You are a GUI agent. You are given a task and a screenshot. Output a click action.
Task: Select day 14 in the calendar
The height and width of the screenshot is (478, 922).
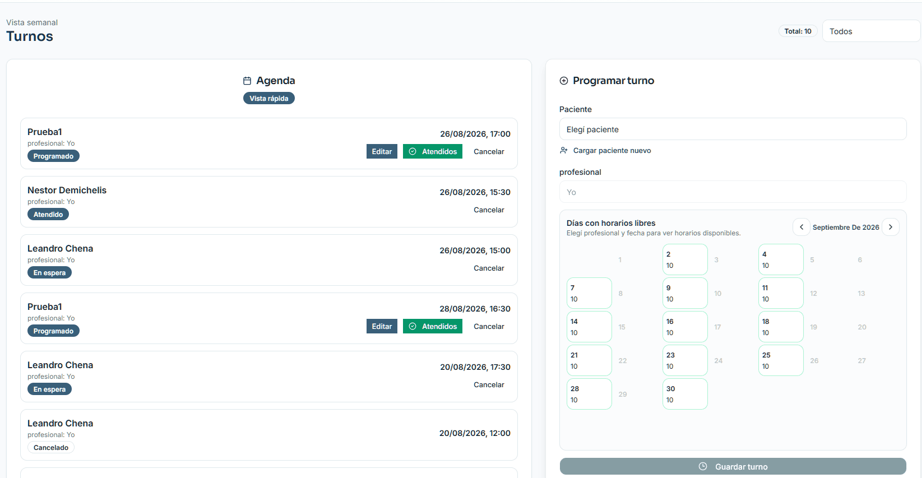tap(589, 327)
